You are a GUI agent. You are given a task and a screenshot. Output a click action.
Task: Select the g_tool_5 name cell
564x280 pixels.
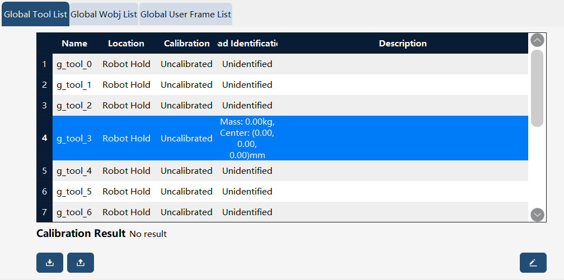point(74,192)
